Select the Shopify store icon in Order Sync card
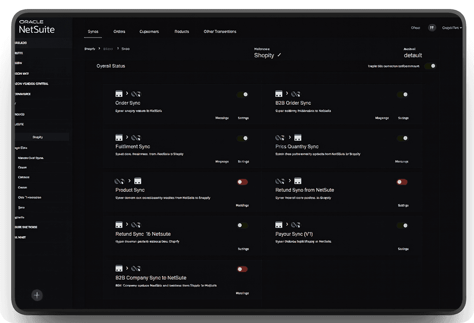This screenshot has height=323, width=474. (x=119, y=93)
